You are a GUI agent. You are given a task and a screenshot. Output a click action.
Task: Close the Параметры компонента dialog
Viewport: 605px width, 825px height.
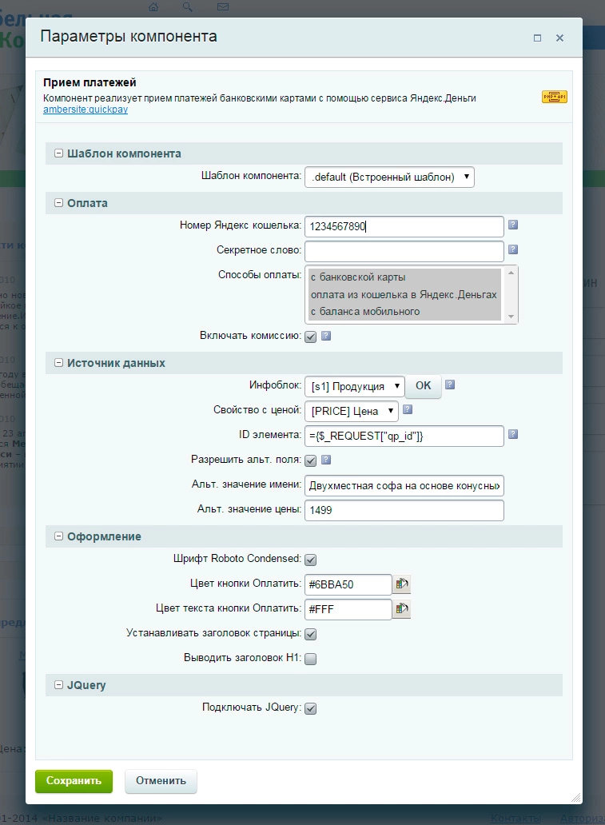pos(559,38)
